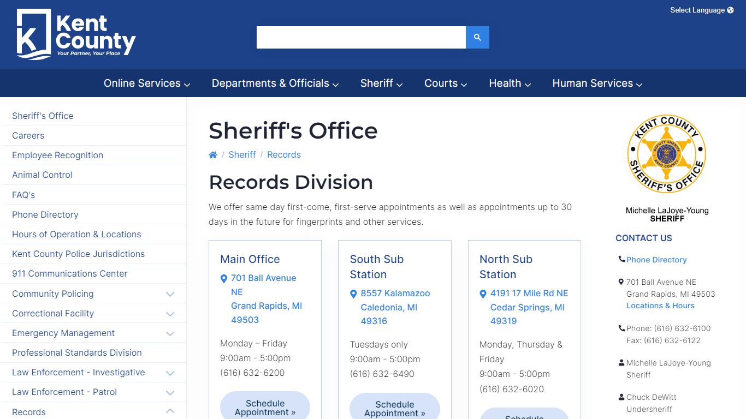Image resolution: width=746 pixels, height=419 pixels.
Task: Click into the site search field
Action: 361,37
